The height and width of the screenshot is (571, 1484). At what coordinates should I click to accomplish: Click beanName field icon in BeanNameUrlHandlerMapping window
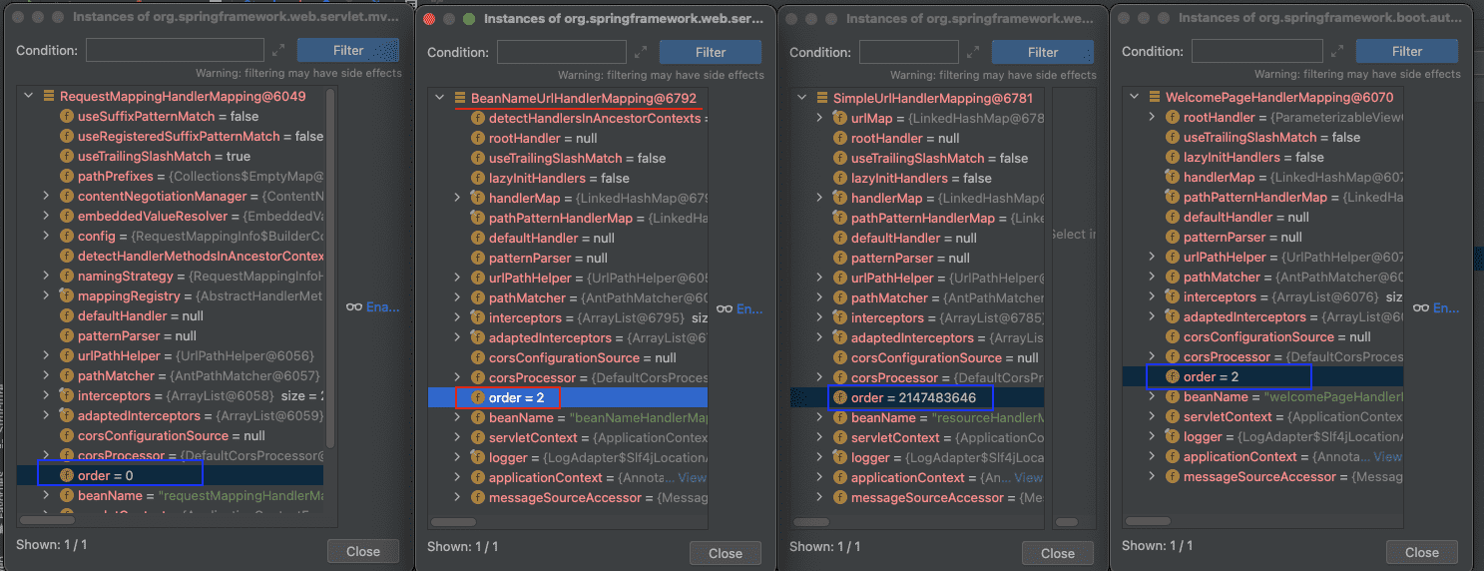point(478,417)
